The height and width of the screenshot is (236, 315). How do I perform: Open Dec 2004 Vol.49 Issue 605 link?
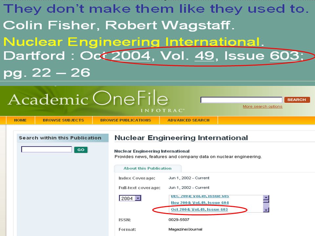point(200,196)
